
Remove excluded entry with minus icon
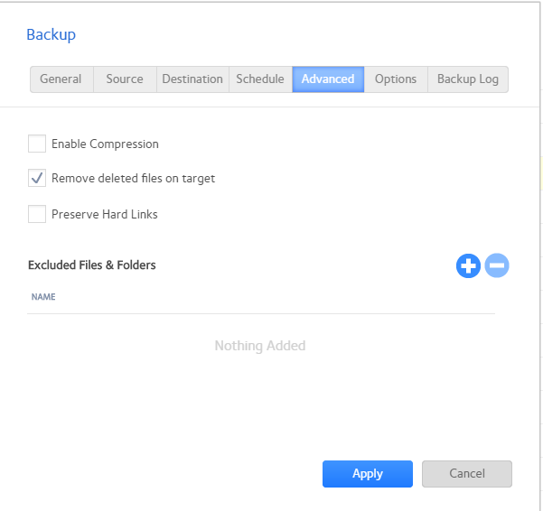click(x=497, y=265)
